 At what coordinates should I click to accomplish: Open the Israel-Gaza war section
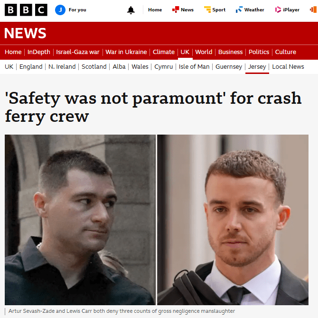point(78,52)
